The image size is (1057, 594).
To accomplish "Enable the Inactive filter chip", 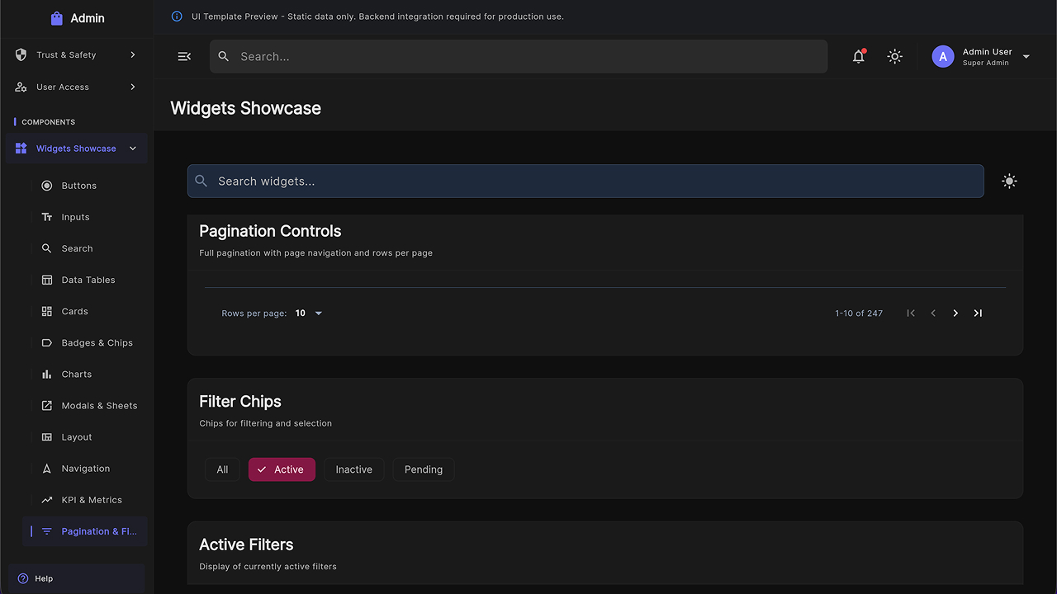I will click(x=353, y=469).
